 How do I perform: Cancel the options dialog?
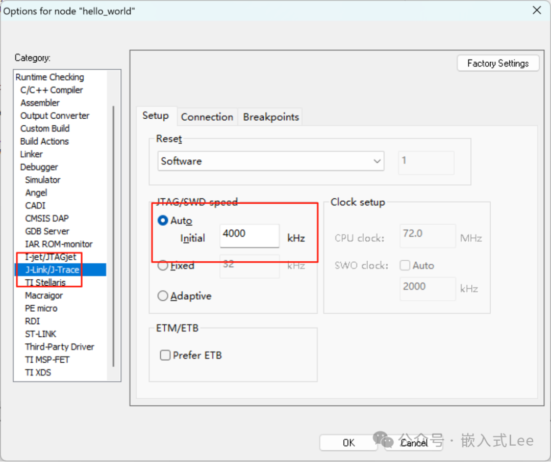coord(414,443)
